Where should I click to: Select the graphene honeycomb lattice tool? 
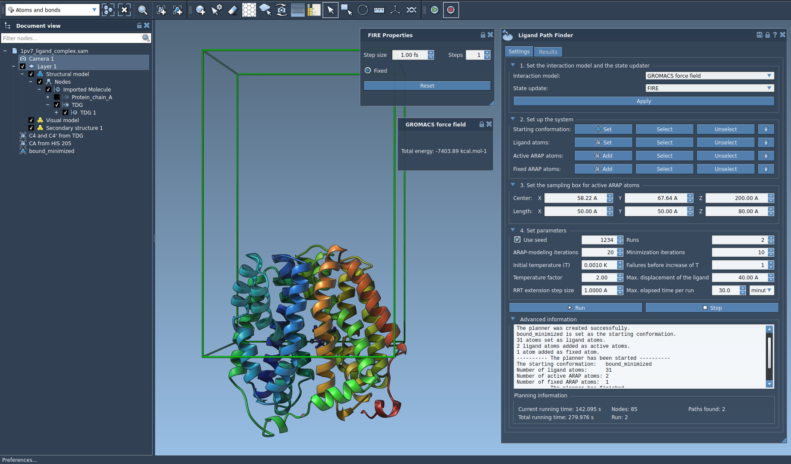click(249, 10)
